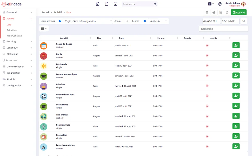Expand the Configuration sidebar menu
The height and width of the screenshot is (156, 252).
[x=17, y=85]
